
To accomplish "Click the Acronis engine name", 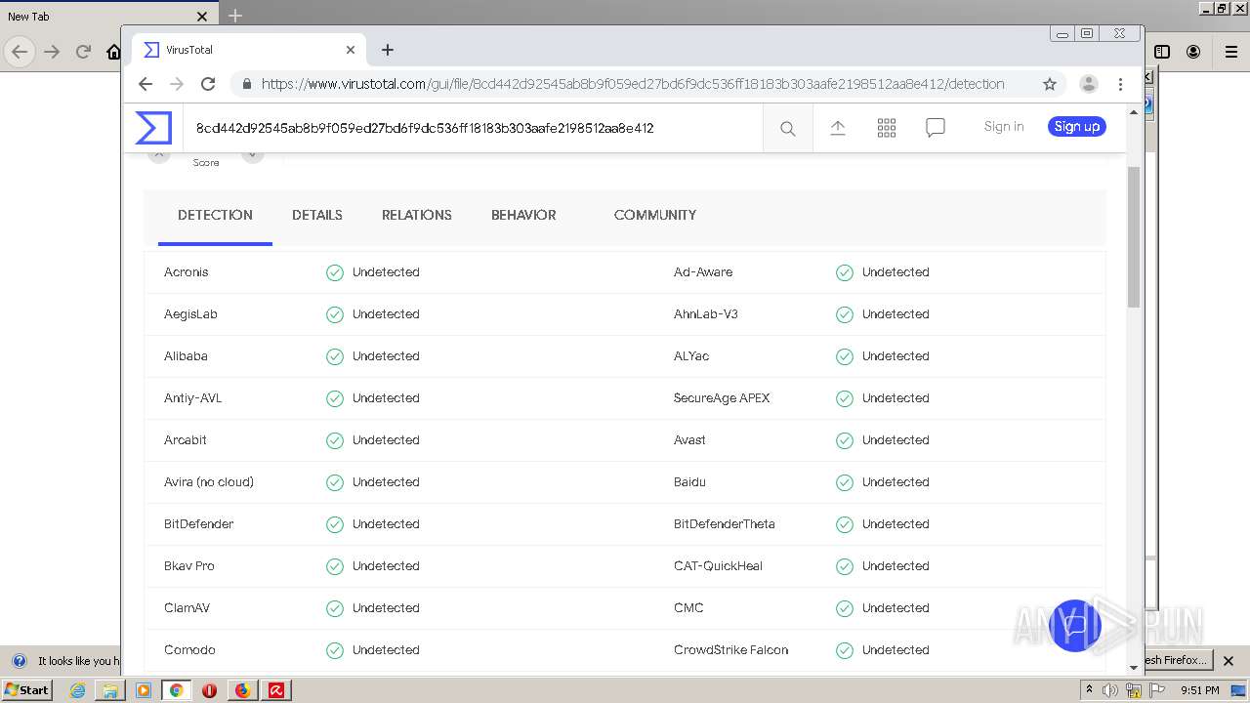I will pos(187,272).
